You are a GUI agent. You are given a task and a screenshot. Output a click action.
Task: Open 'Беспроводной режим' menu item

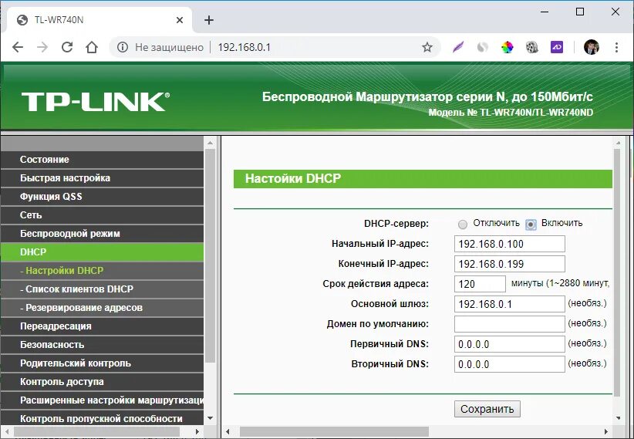tap(102, 234)
